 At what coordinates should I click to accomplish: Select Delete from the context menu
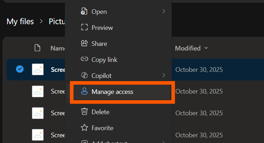click(100, 112)
